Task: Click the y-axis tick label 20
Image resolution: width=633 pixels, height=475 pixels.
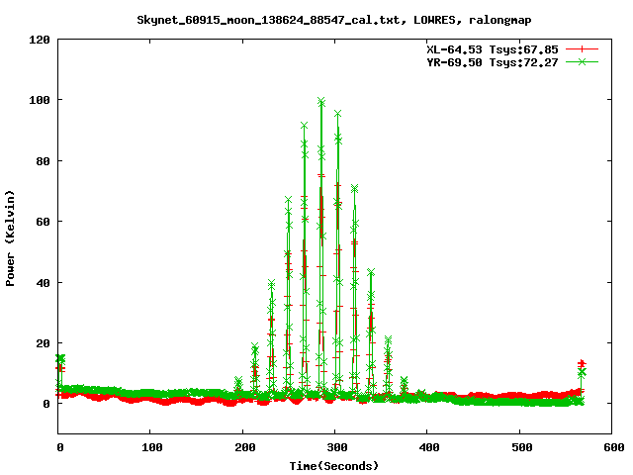Action: click(x=43, y=343)
